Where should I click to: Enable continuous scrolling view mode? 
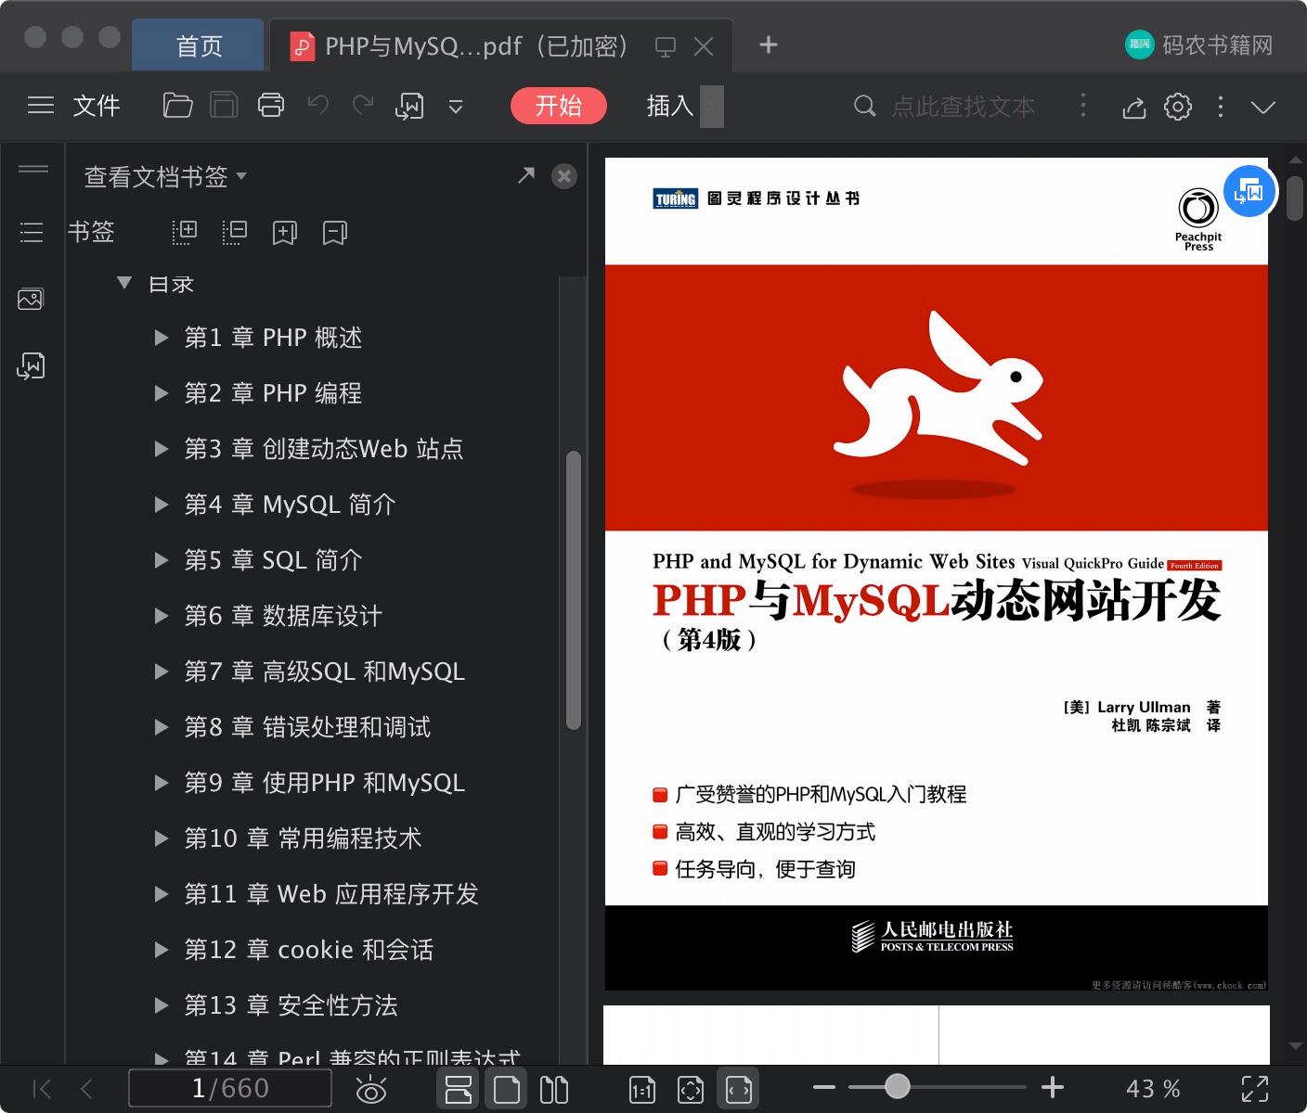click(x=458, y=1089)
